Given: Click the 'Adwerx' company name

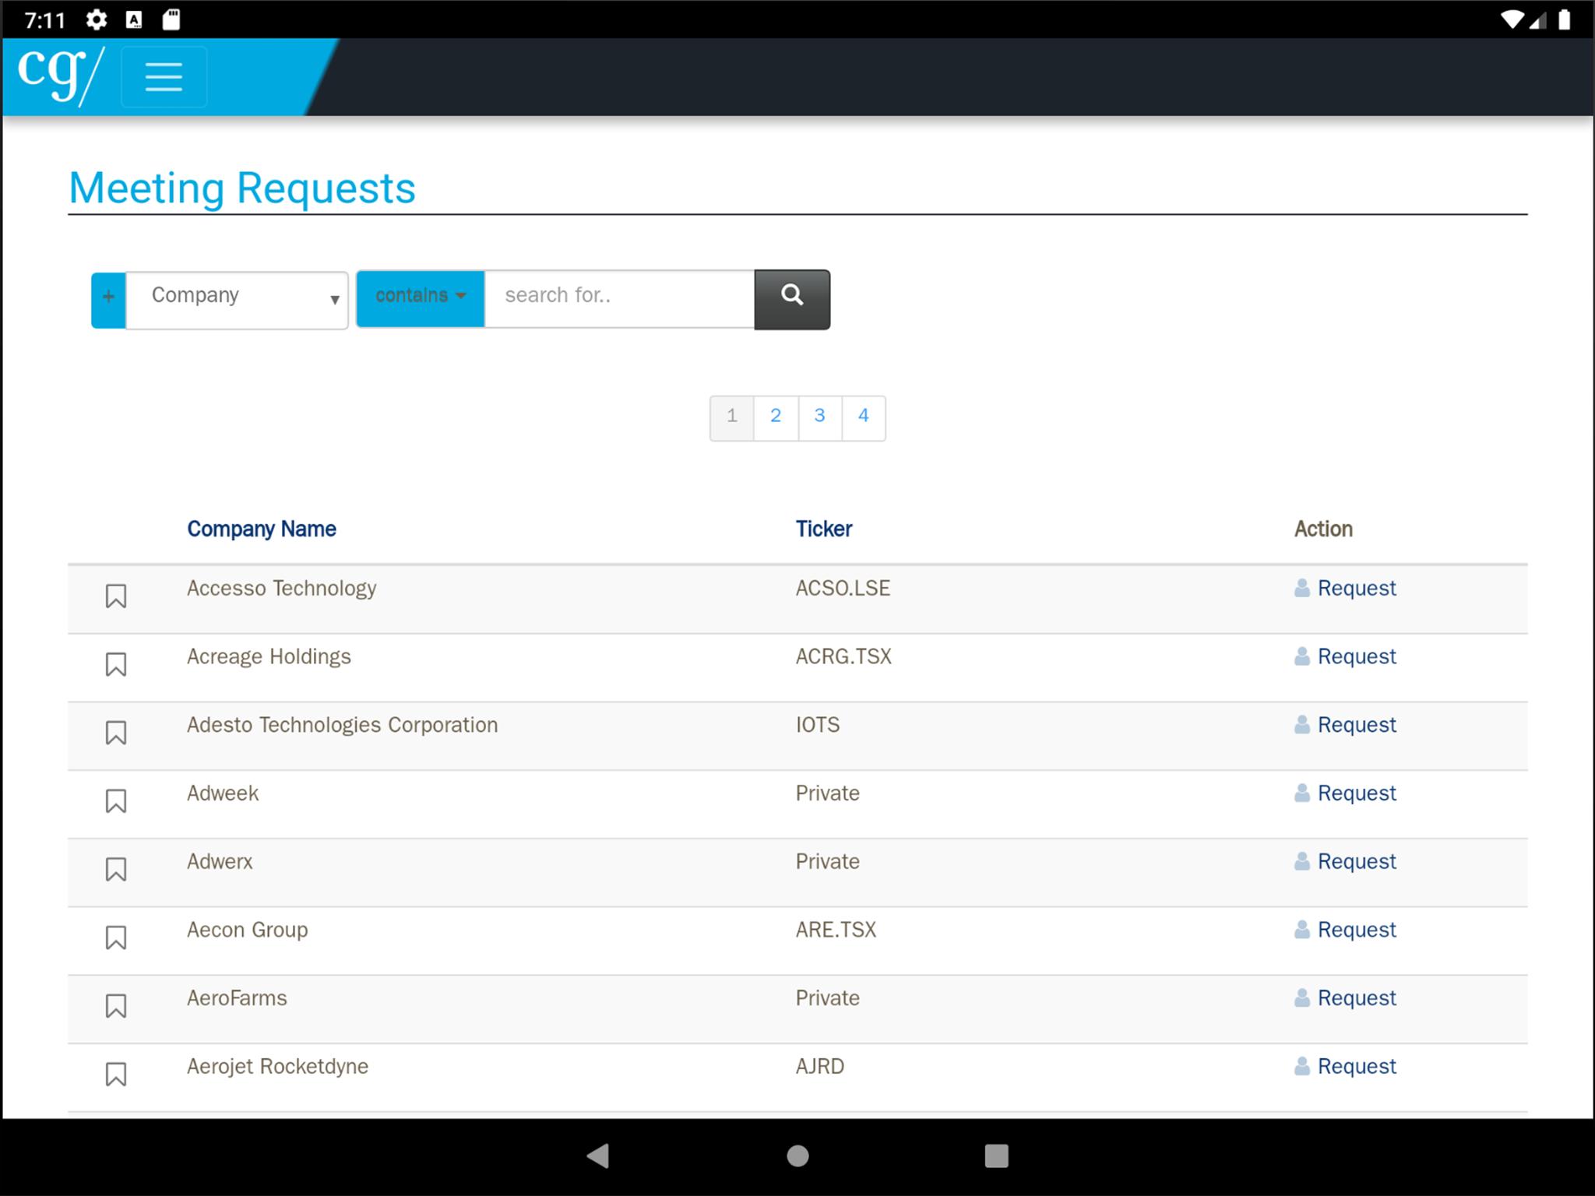Looking at the screenshot, I should click(220, 861).
